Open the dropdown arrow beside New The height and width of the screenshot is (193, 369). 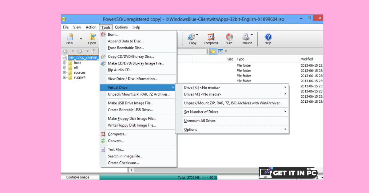click(81, 39)
